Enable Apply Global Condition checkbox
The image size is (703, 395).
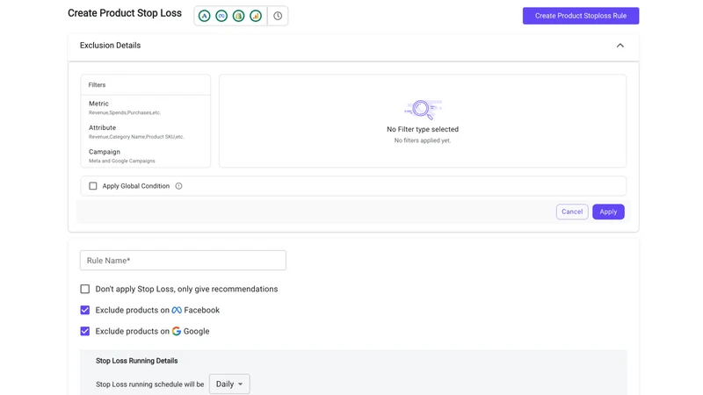pyautogui.click(x=93, y=186)
